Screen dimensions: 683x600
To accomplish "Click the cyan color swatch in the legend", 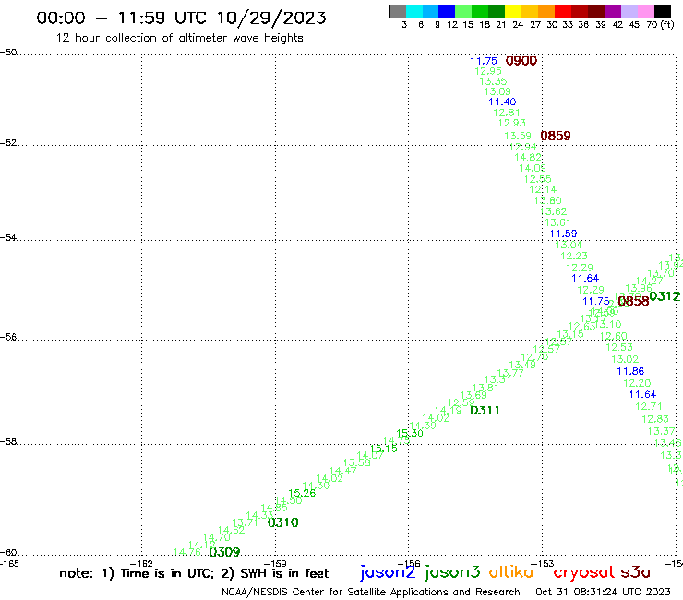I will pyautogui.click(x=414, y=11).
